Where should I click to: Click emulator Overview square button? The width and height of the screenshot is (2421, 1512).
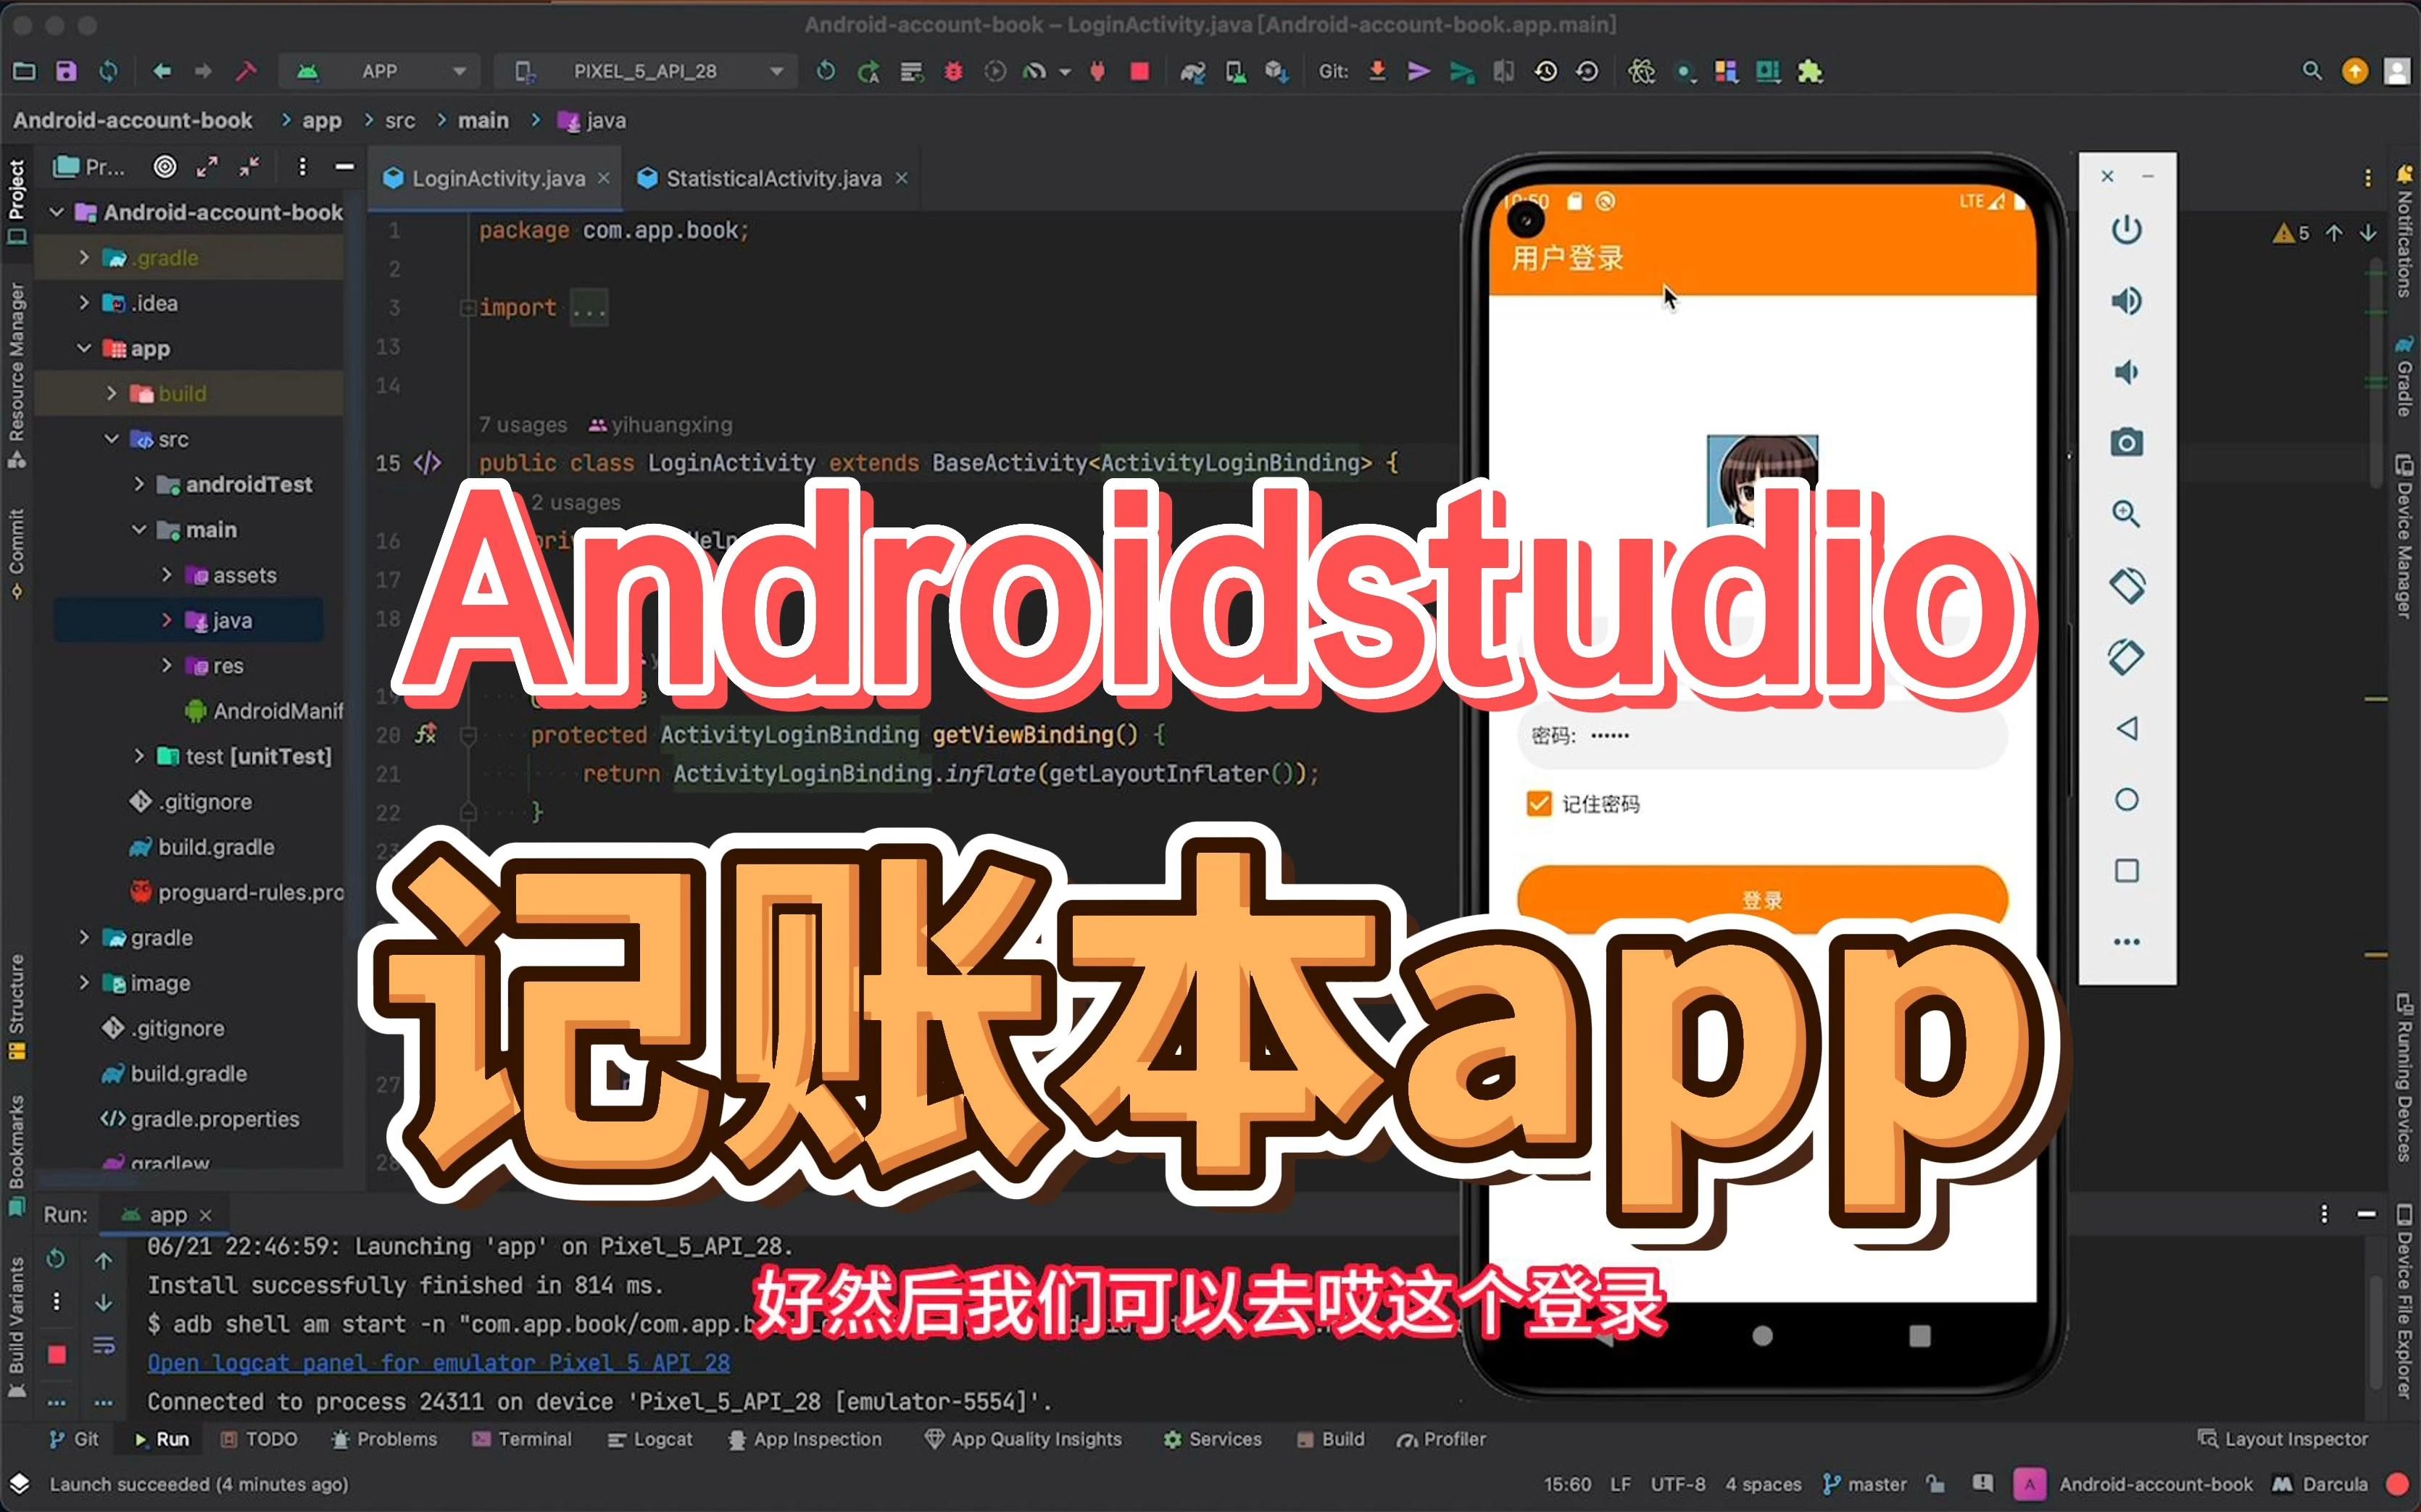click(2126, 870)
